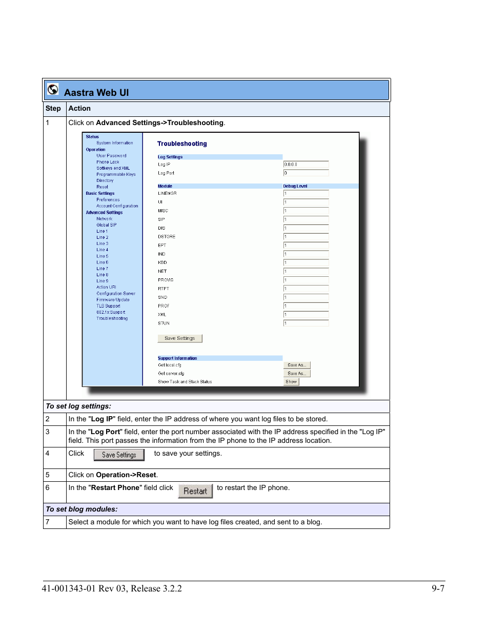489x633 pixels.
Task: Click the Reset link under Operation
Action: pos(102,187)
